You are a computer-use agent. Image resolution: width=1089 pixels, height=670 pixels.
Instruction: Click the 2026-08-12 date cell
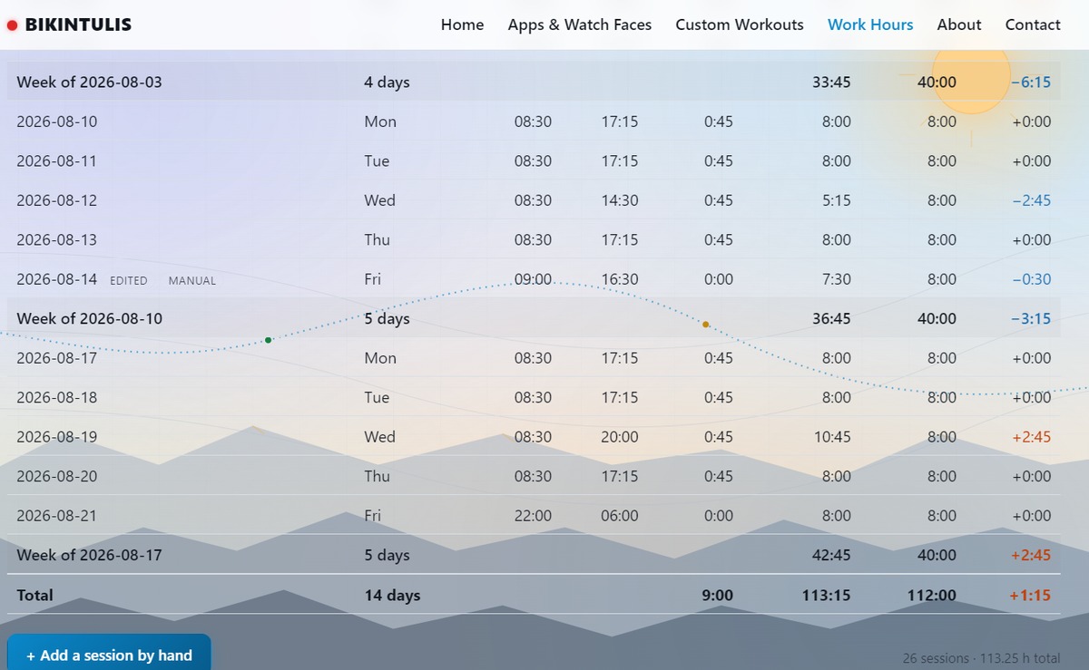point(56,200)
